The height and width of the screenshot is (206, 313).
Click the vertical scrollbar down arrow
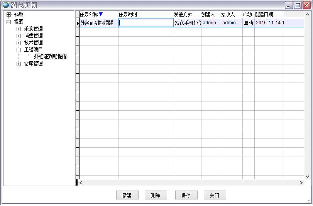307,176
